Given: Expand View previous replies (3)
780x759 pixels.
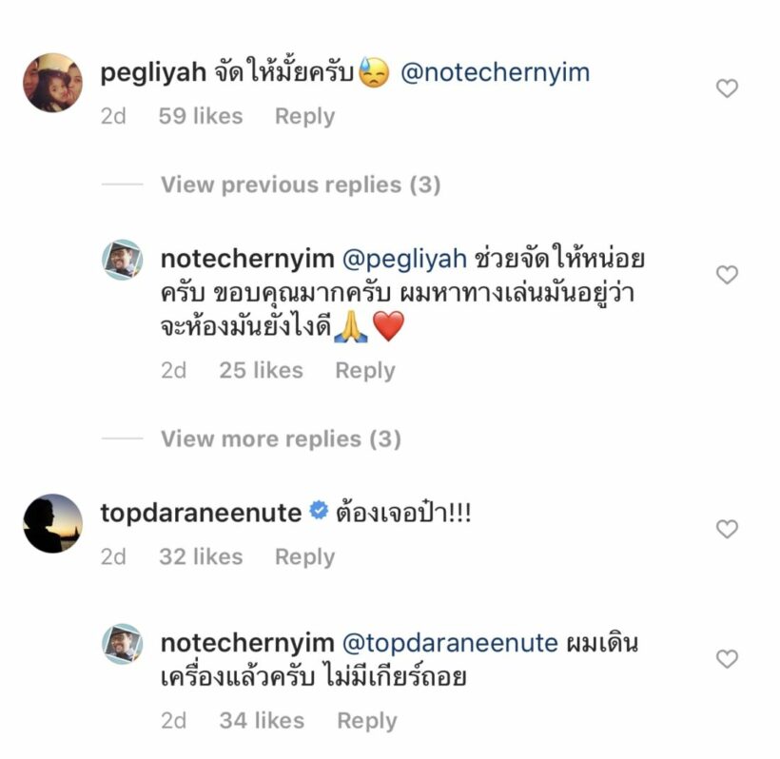Looking at the screenshot, I should [x=300, y=185].
